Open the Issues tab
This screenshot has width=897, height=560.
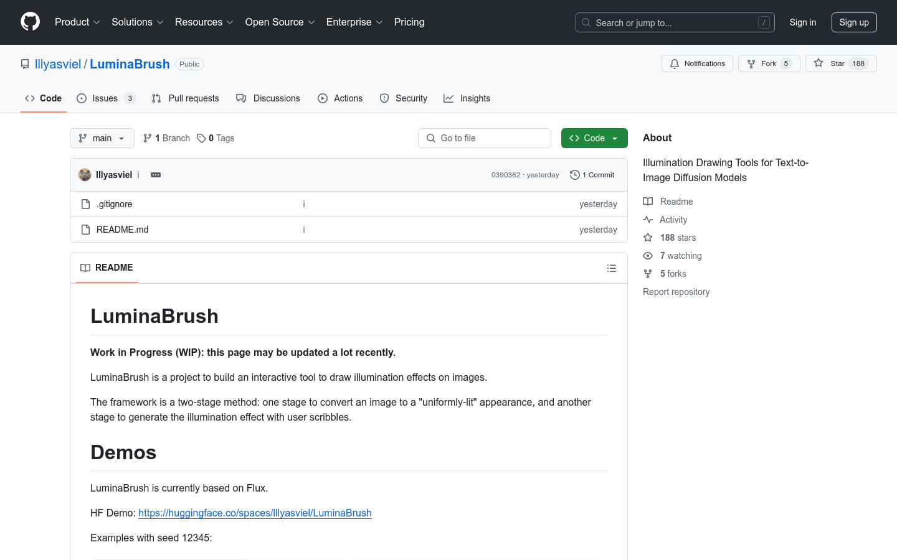(106, 98)
